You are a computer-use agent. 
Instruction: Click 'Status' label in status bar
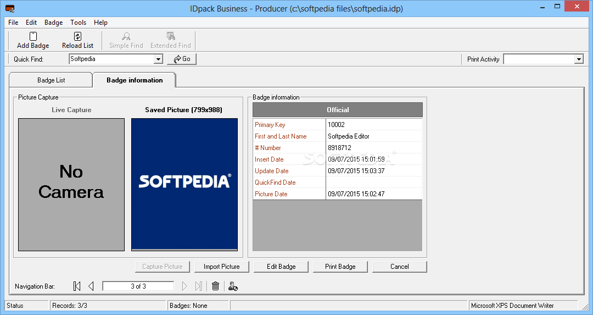[15, 306]
